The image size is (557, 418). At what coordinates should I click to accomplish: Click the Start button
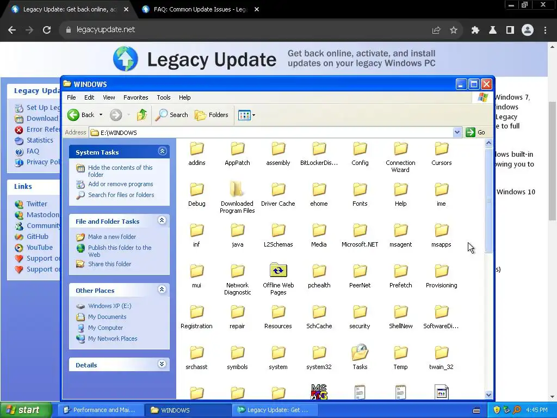(26, 410)
